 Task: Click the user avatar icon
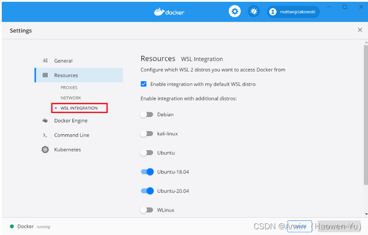(273, 12)
